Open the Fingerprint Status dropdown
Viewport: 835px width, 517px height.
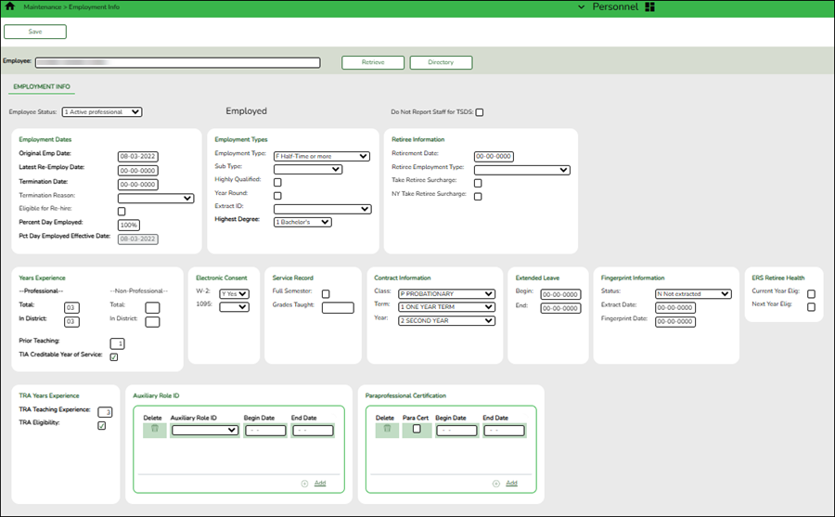[x=693, y=293]
